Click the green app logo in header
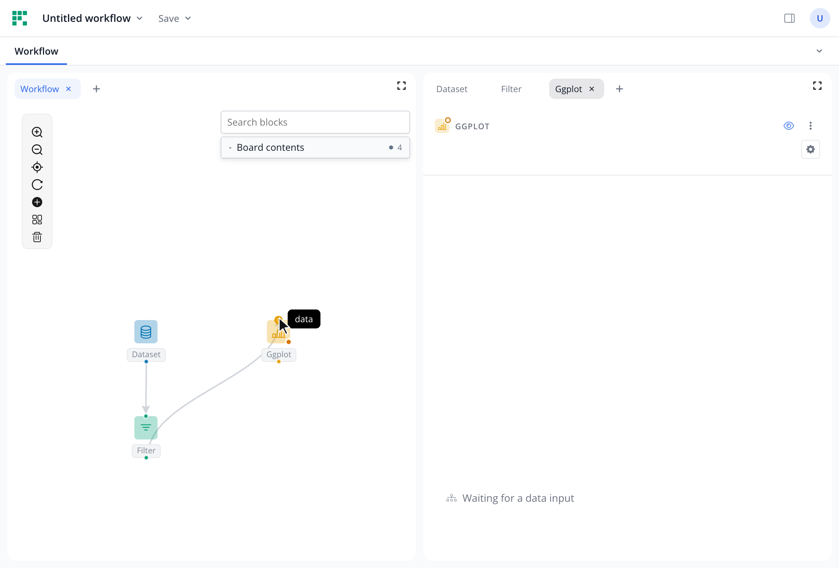 click(x=20, y=18)
